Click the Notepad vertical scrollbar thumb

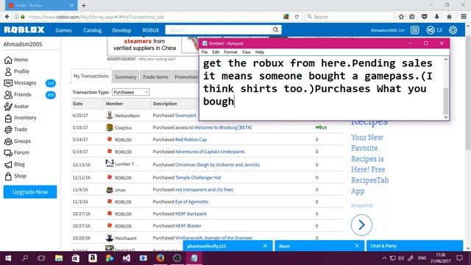(446, 100)
